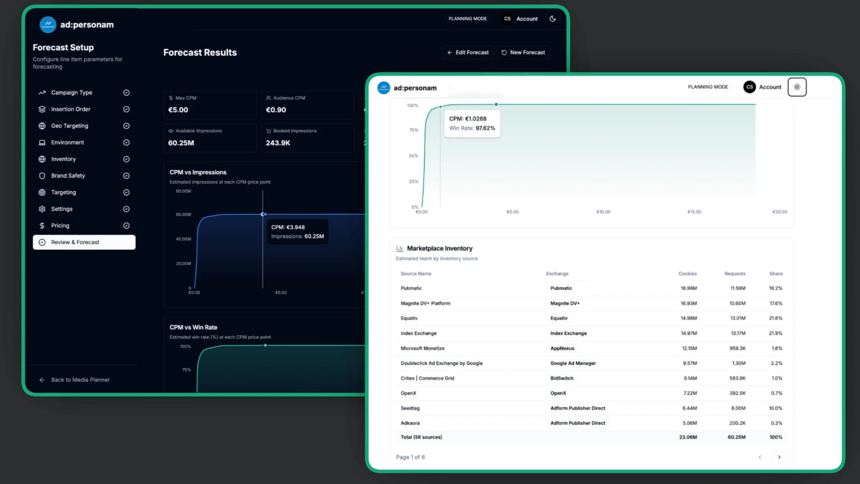
Task: Click Edit Forecast button
Action: 468,52
